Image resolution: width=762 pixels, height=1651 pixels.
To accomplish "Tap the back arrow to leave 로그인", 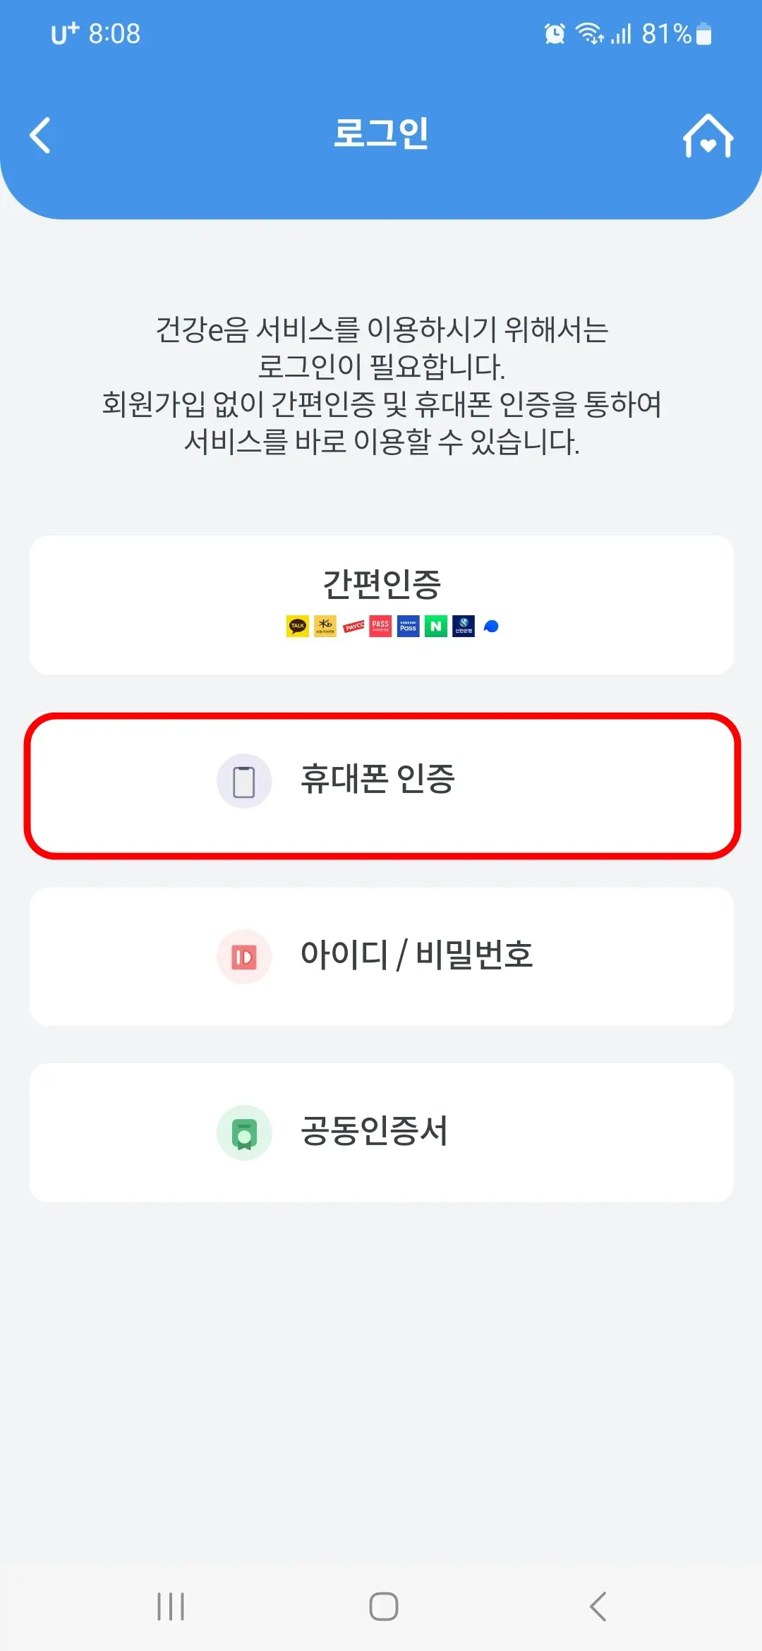I will 40,135.
